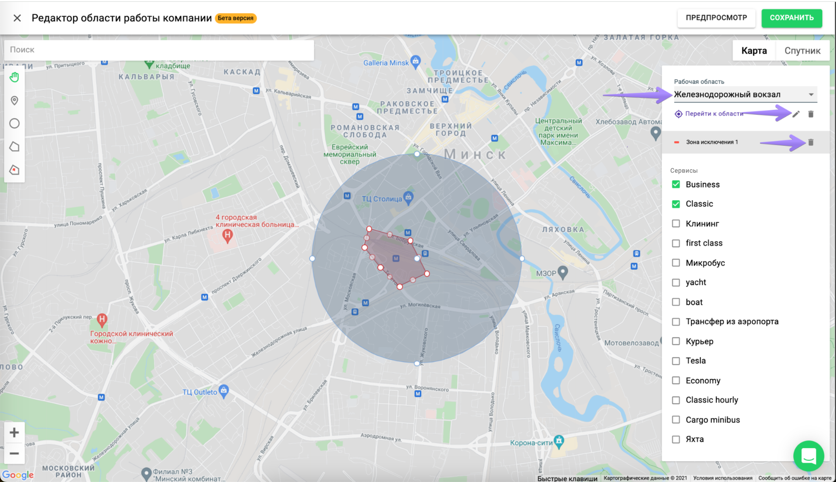836x482 pixels.
Task: Open the green chat support bubble
Action: [x=808, y=456]
